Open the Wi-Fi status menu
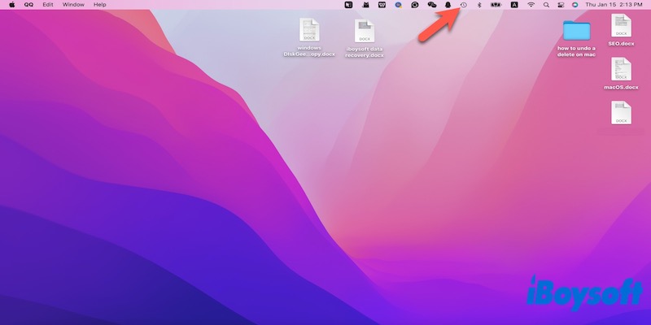Screen dimensions: 651x325 [x=531, y=5]
